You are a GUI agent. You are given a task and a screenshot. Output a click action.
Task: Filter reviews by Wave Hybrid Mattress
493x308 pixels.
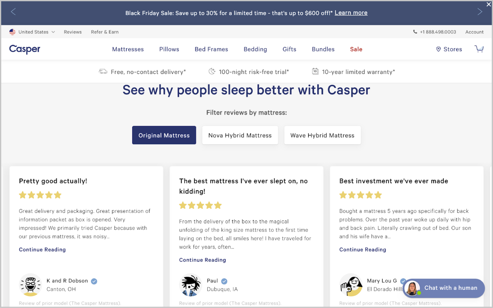(x=322, y=135)
